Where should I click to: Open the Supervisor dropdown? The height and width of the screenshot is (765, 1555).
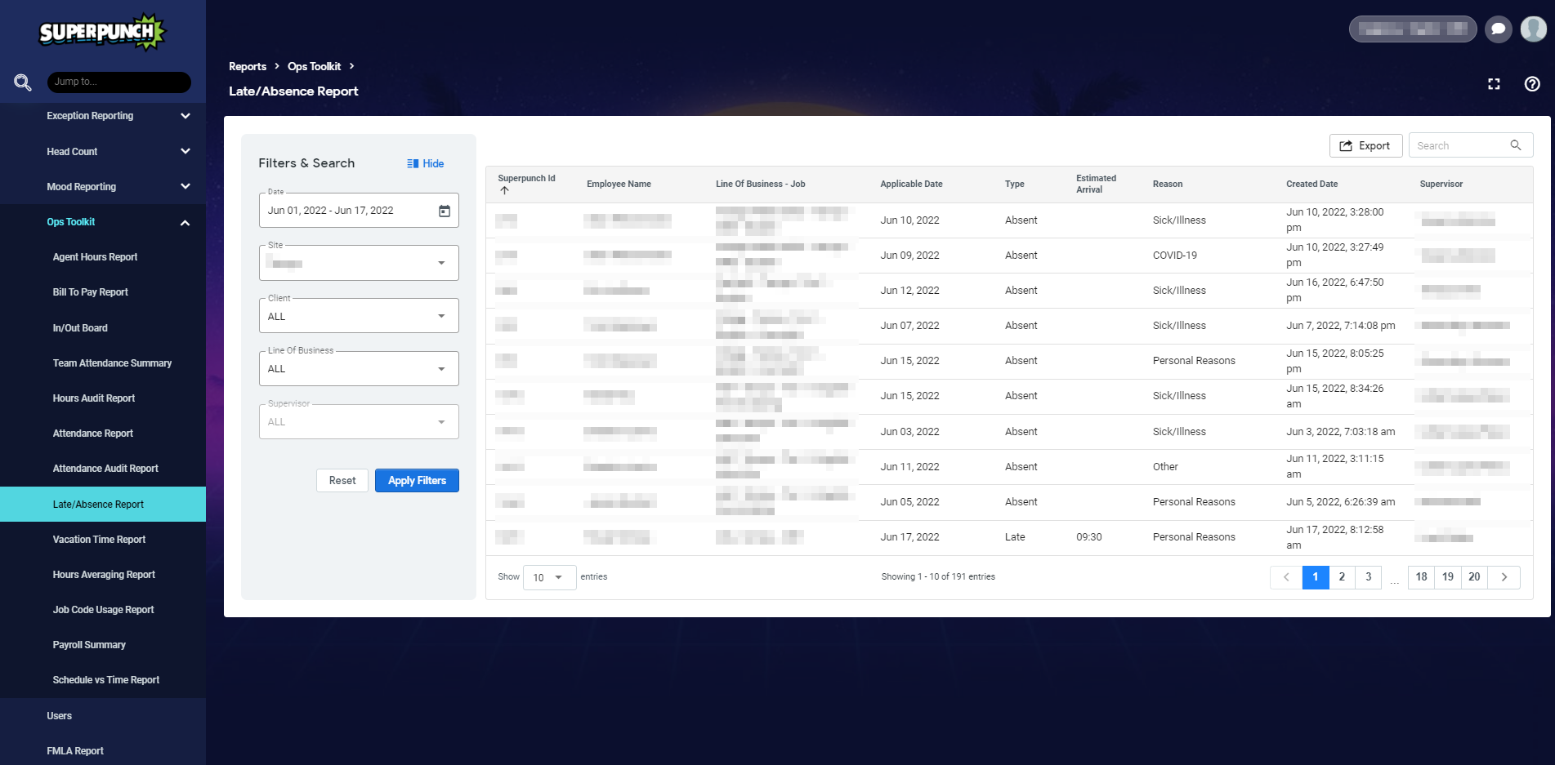(x=359, y=421)
